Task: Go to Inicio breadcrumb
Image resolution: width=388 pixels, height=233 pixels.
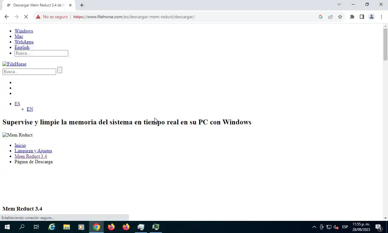Action: pos(20,145)
